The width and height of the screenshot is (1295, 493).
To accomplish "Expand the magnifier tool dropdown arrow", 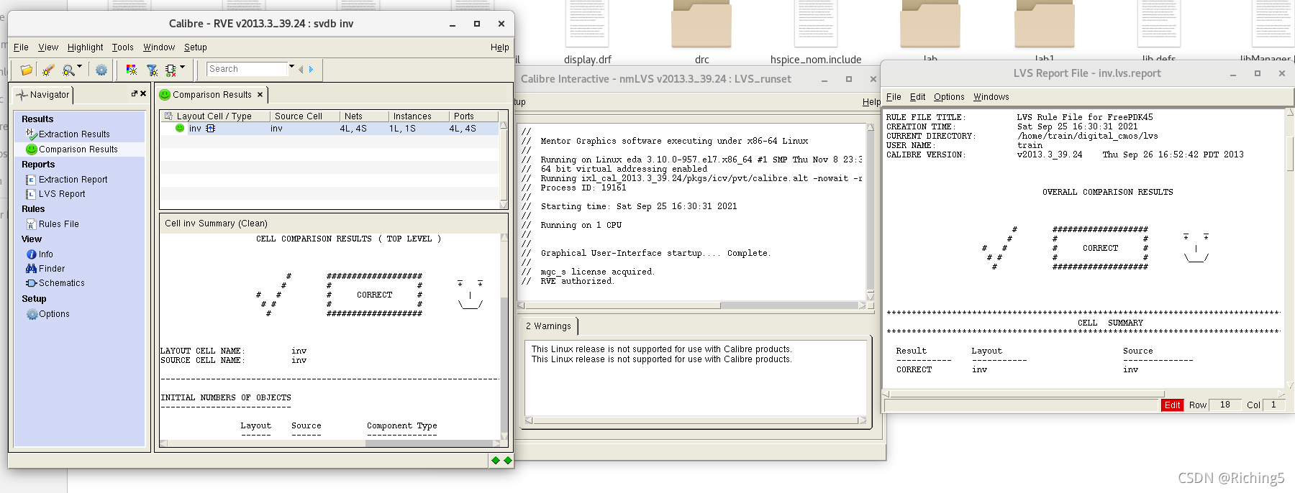I will coord(79,67).
